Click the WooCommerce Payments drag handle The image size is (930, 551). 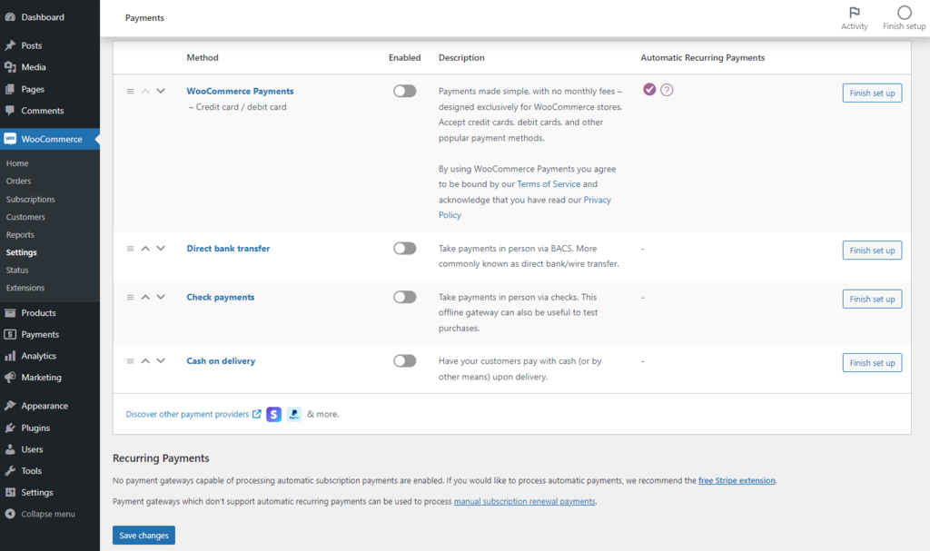click(130, 92)
